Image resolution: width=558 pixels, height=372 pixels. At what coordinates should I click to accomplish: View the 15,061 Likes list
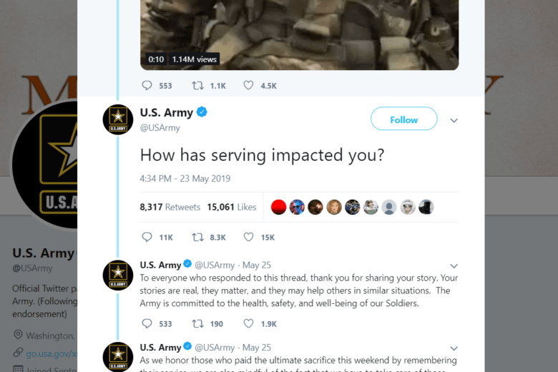231,207
